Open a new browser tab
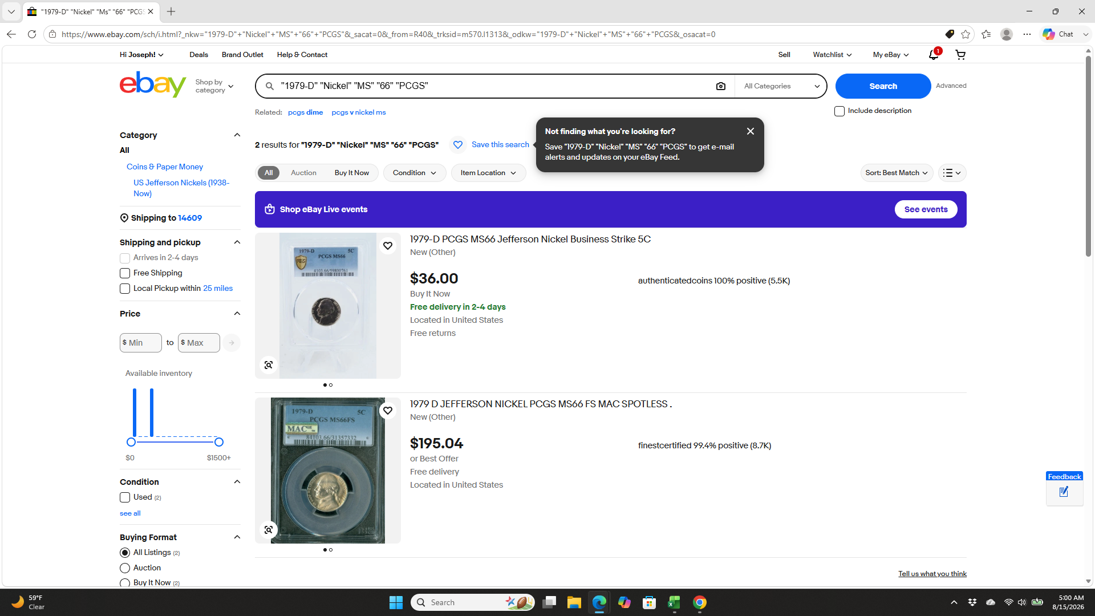 (171, 11)
